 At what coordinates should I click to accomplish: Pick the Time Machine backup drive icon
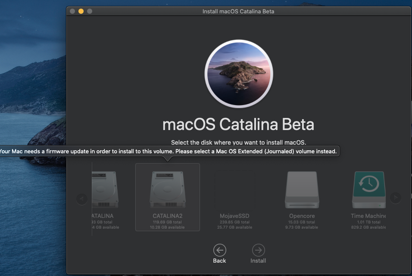(369, 190)
